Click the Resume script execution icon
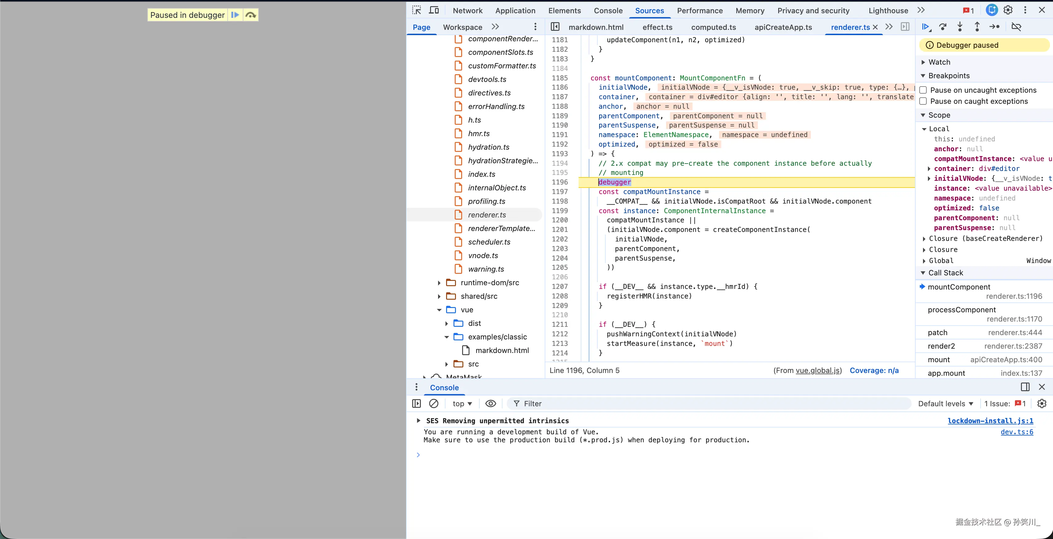This screenshot has height=539, width=1053. (926, 27)
